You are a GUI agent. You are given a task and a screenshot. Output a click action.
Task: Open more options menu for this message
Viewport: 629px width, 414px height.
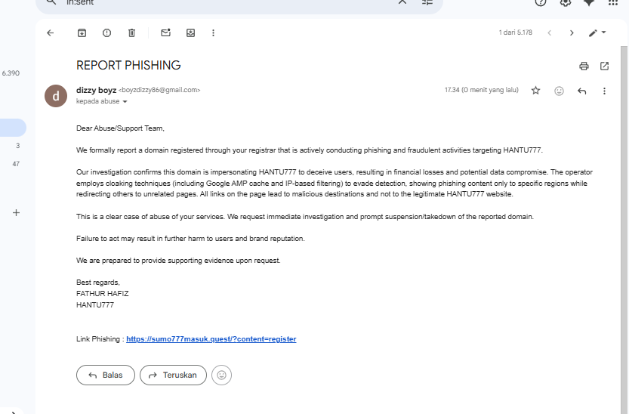tap(604, 91)
